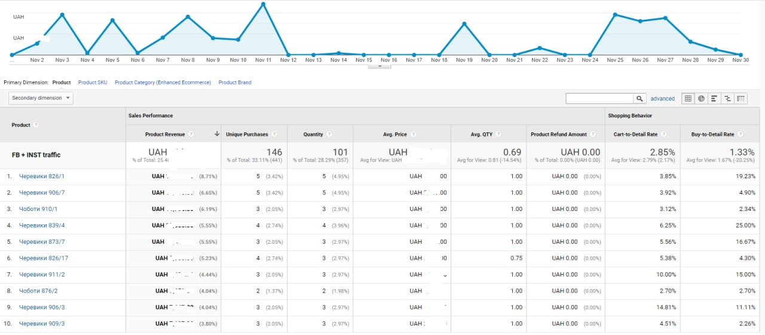Open the advanced filter link
The image size is (765, 335).
pyautogui.click(x=662, y=99)
